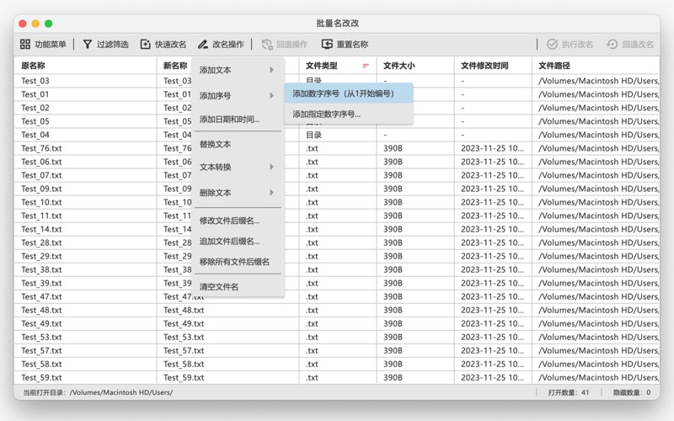Image resolution: width=674 pixels, height=421 pixels.
Task: Click the 回退改名 revert icon
Action: 612,45
